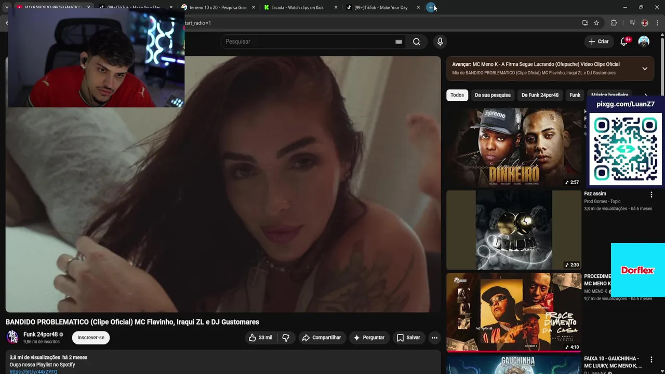Open the Procedimento da Casa video thumbnail
This screenshot has width=665, height=374.
pyautogui.click(x=514, y=312)
